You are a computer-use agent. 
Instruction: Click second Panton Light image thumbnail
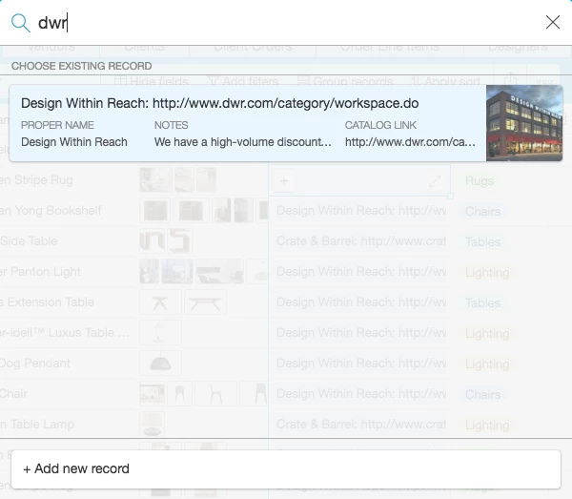pyautogui.click(x=177, y=272)
